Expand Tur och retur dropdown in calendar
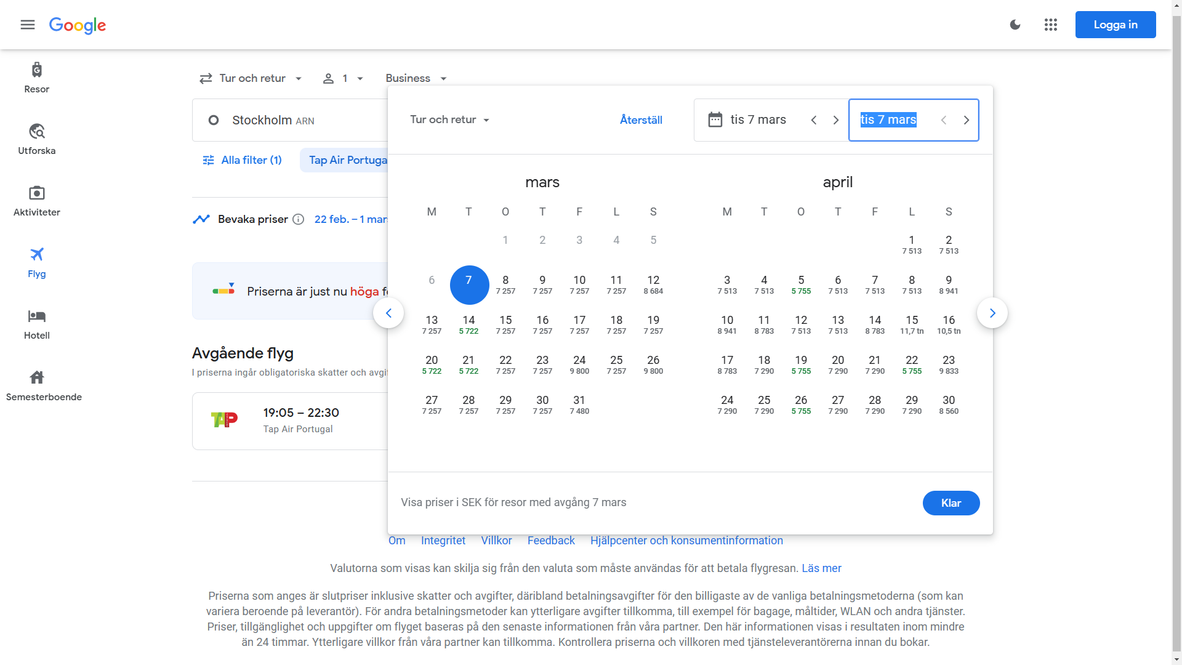Image resolution: width=1182 pixels, height=665 pixels. click(449, 119)
